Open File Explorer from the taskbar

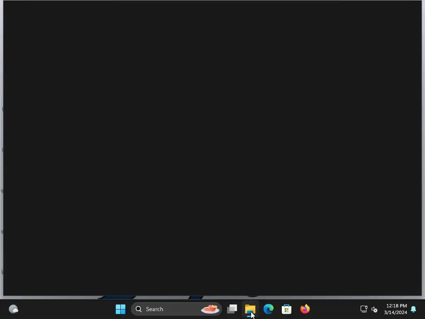tap(250, 309)
